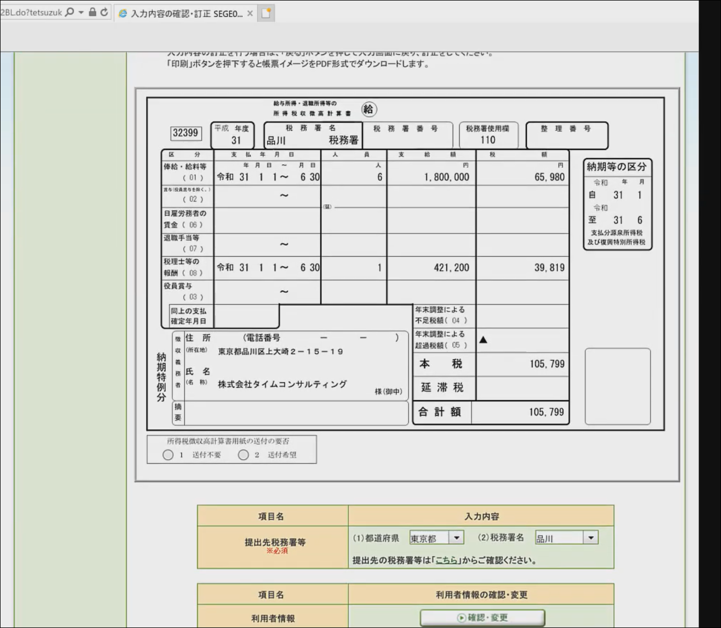This screenshot has width=721, height=628.
Task: Click the payment amount 421,200
Action: click(451, 267)
